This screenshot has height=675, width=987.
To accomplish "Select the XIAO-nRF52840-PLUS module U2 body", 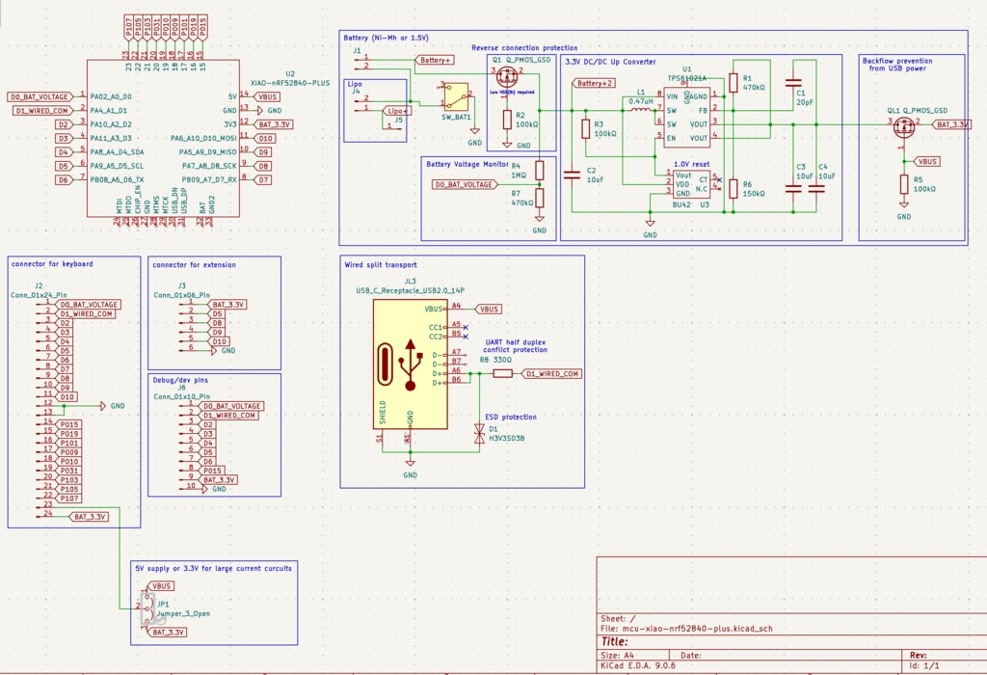I will (x=163, y=139).
